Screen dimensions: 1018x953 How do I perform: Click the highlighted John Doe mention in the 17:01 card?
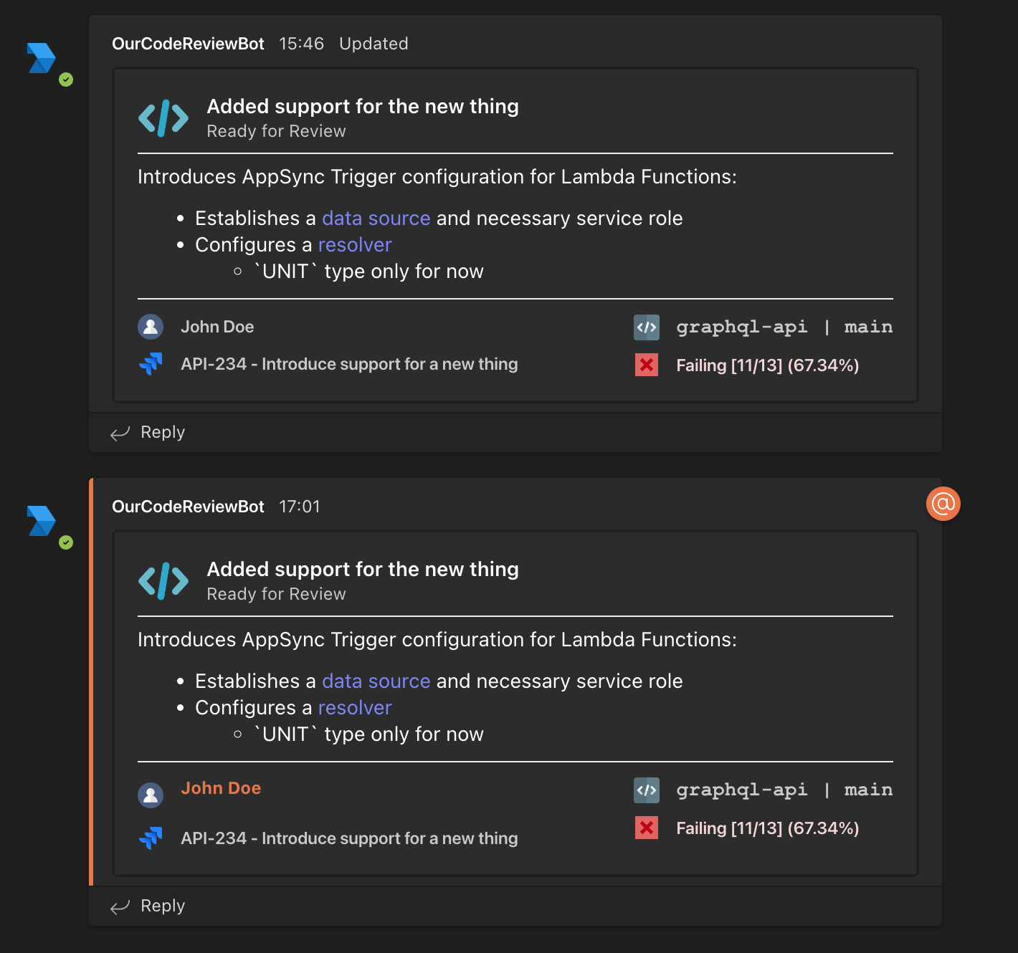pos(221,788)
